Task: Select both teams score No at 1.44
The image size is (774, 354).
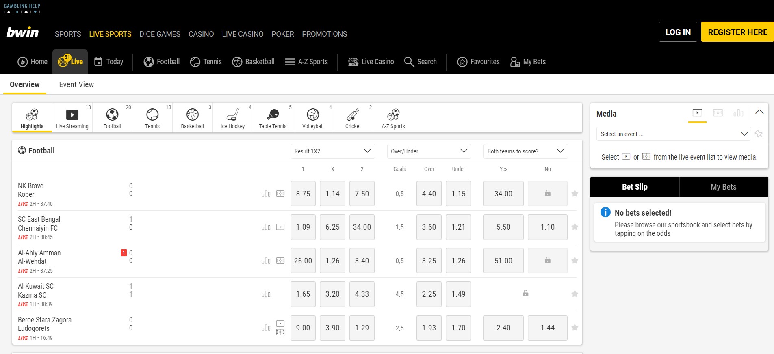Action: (547, 328)
